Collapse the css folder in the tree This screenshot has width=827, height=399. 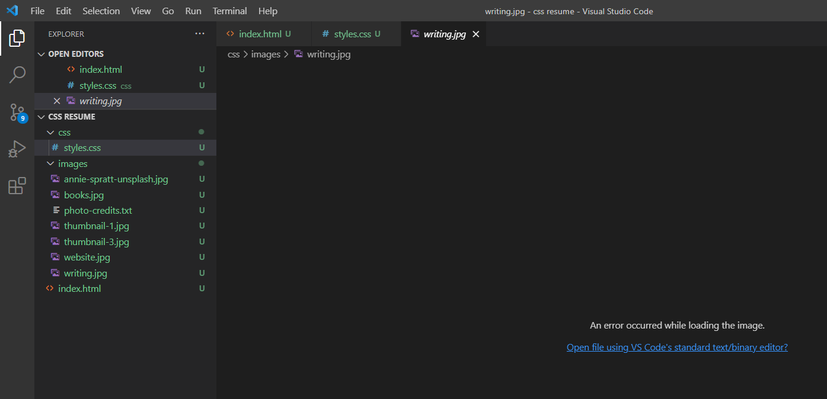pos(50,133)
